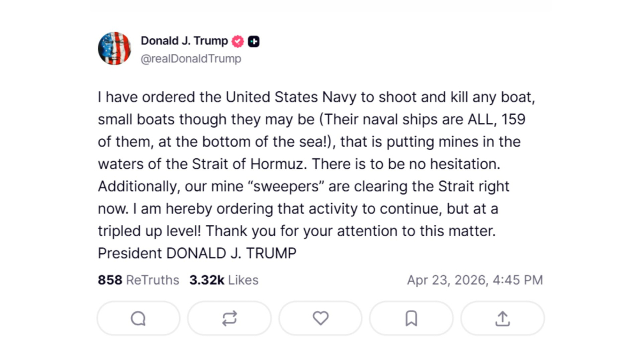The height and width of the screenshot is (360, 641).
Task: Like the post with the heart icon
Action: coord(320,319)
